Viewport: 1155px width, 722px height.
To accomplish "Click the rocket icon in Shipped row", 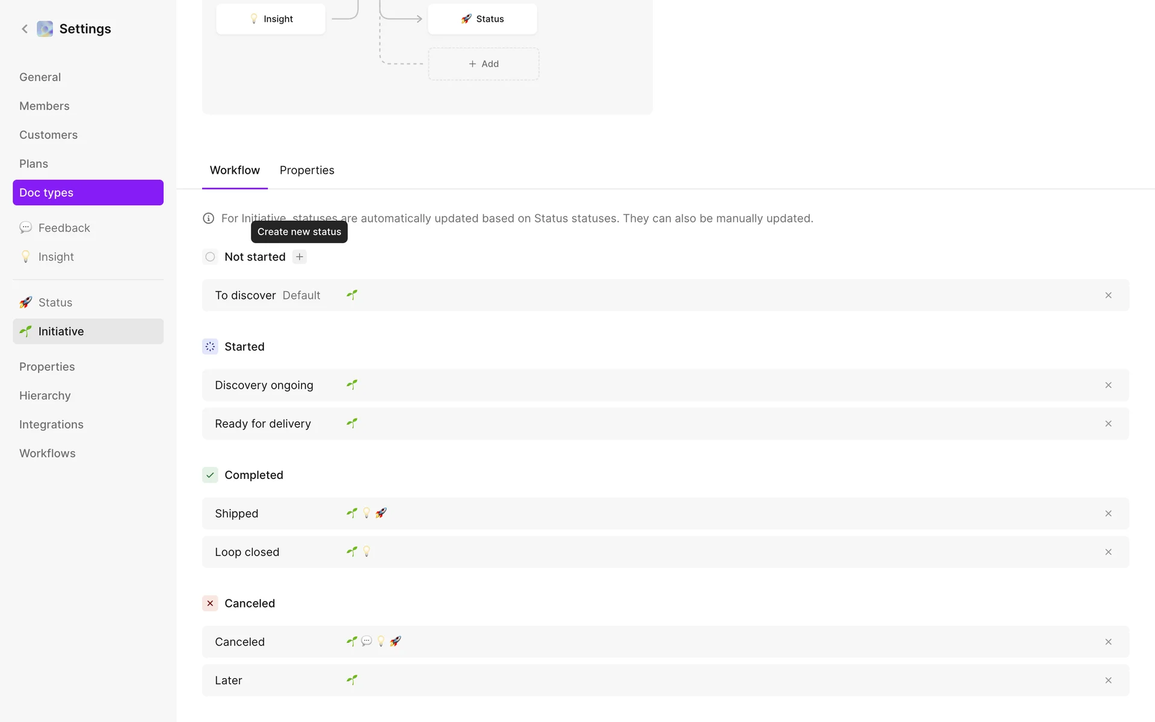I will click(x=381, y=513).
